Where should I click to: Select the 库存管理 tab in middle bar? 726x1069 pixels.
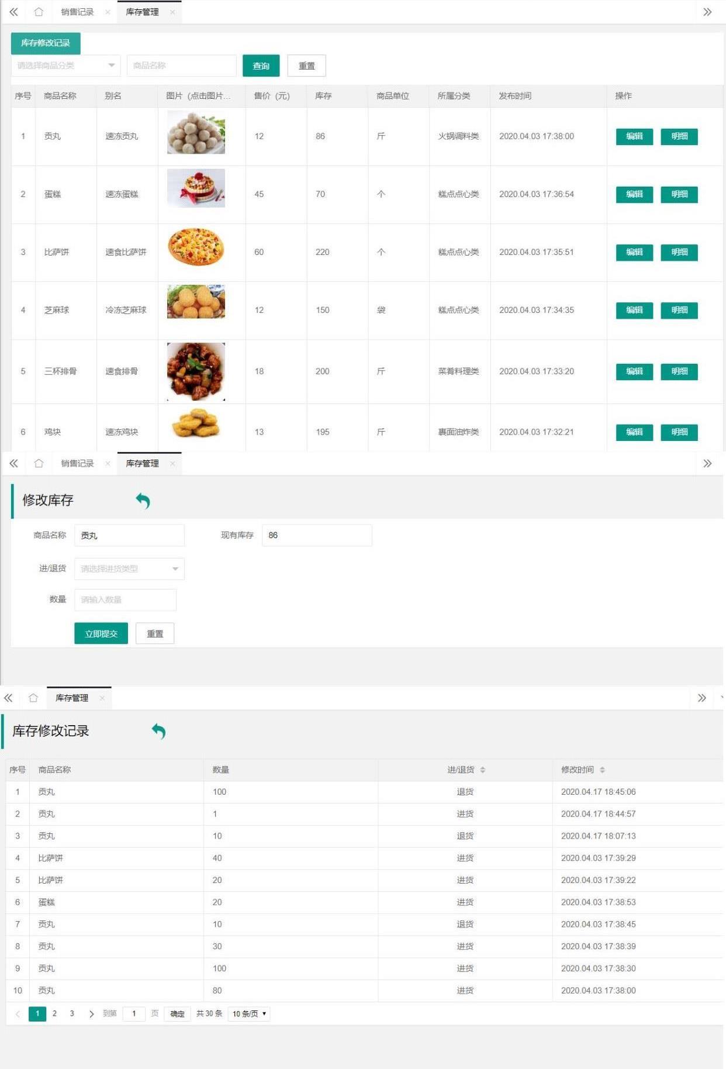(x=143, y=463)
